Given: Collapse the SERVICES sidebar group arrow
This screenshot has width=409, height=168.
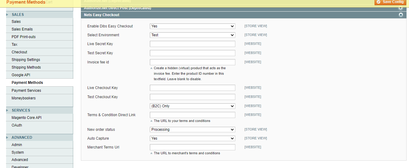Looking at the screenshot, I should [x=7, y=110].
